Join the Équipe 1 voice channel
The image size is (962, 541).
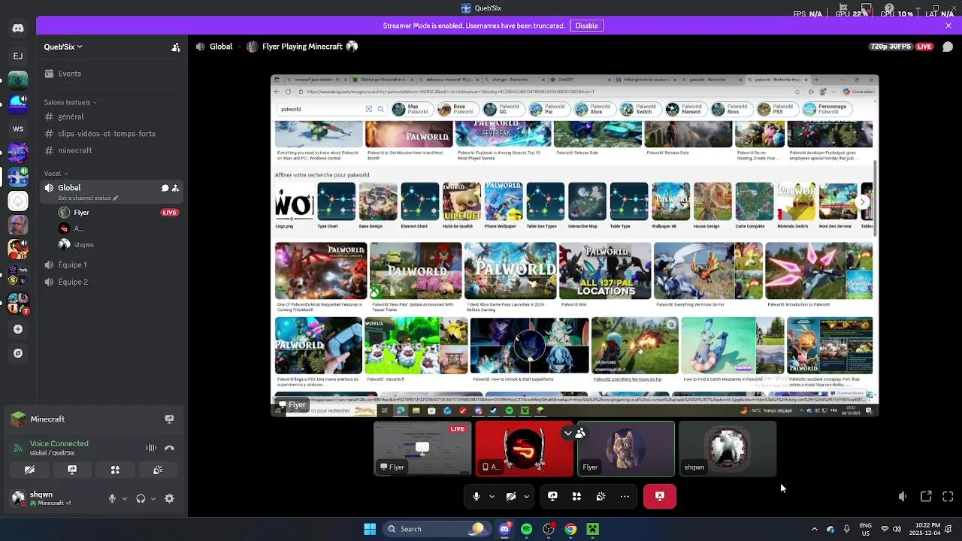click(113, 264)
